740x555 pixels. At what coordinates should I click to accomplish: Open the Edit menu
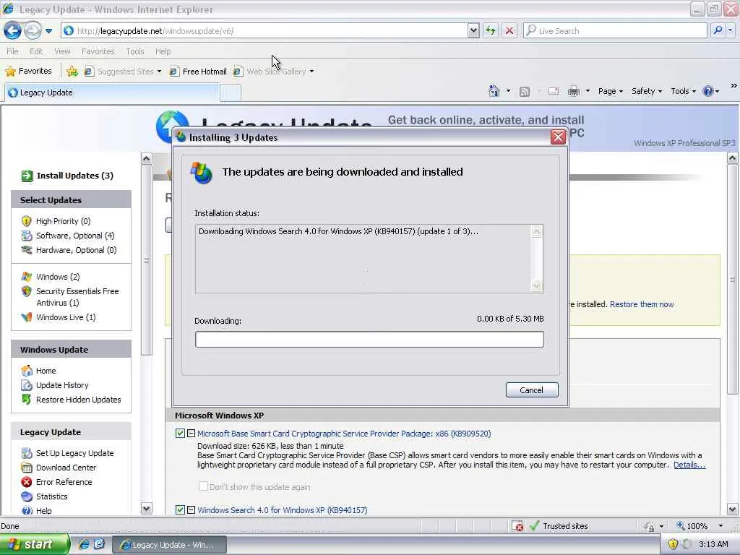coord(36,51)
